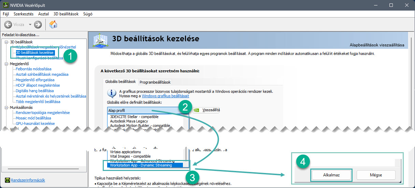Collapse the Megjelenítő tree node
Image resolution: width=415 pixels, height=188 pixels.
[6, 63]
